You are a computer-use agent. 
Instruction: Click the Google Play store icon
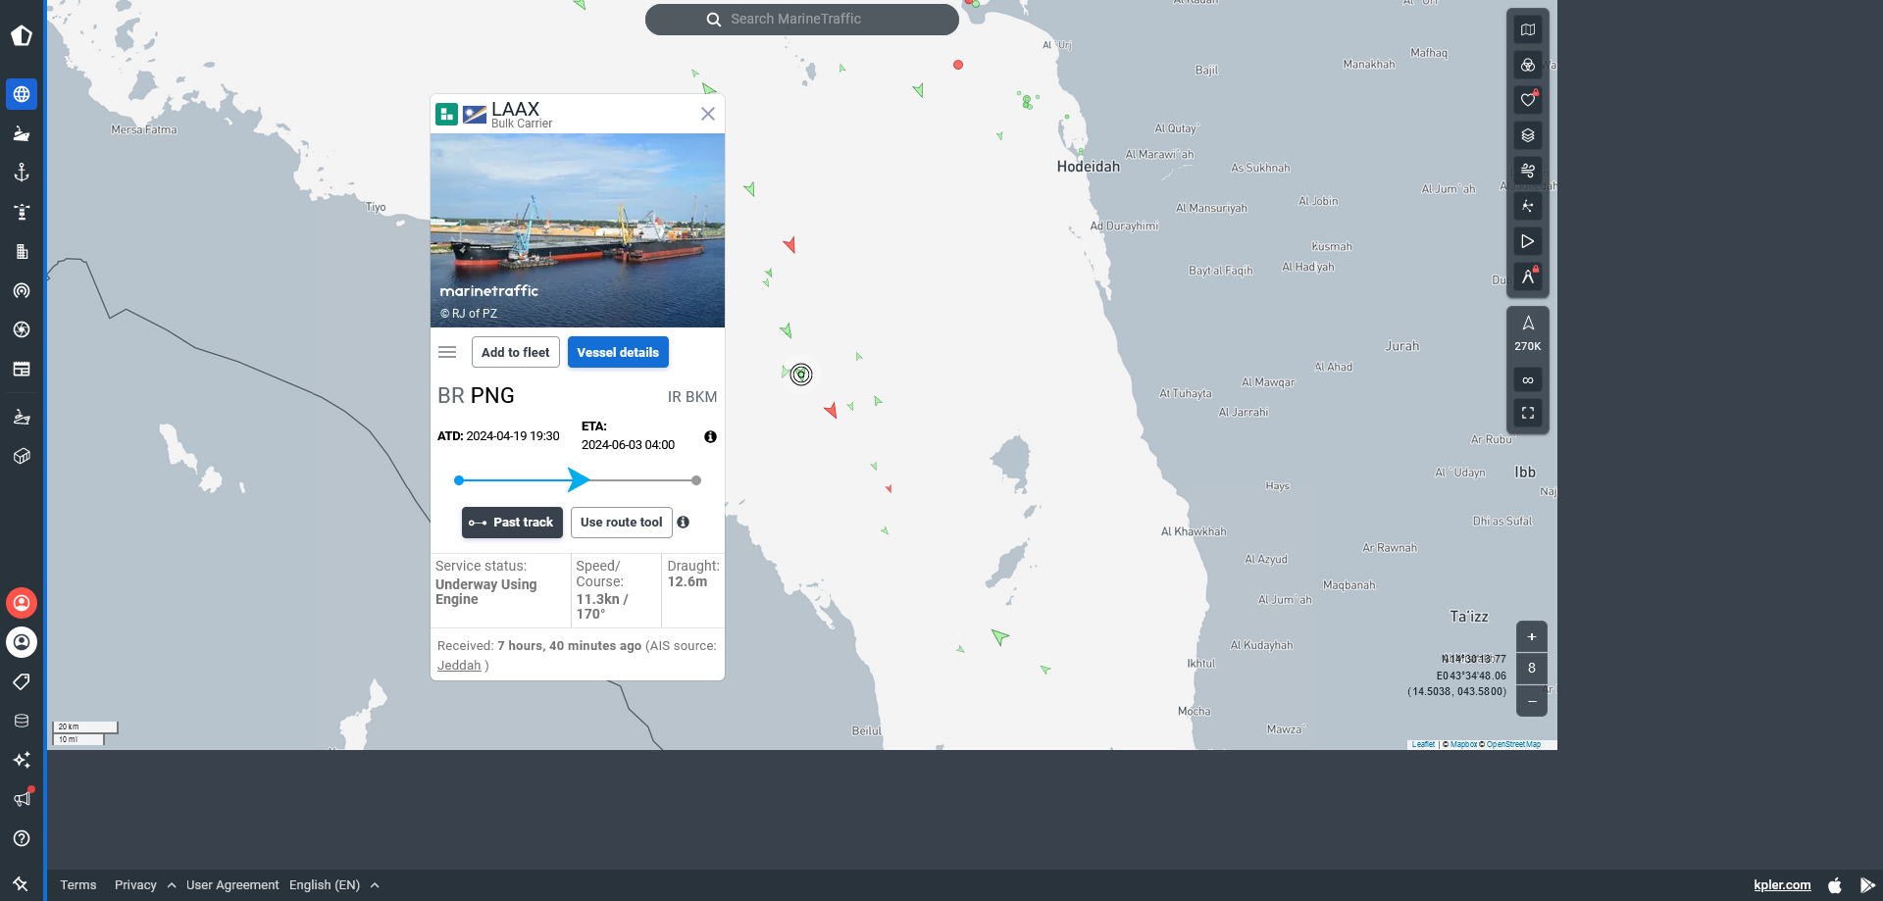1867,884
